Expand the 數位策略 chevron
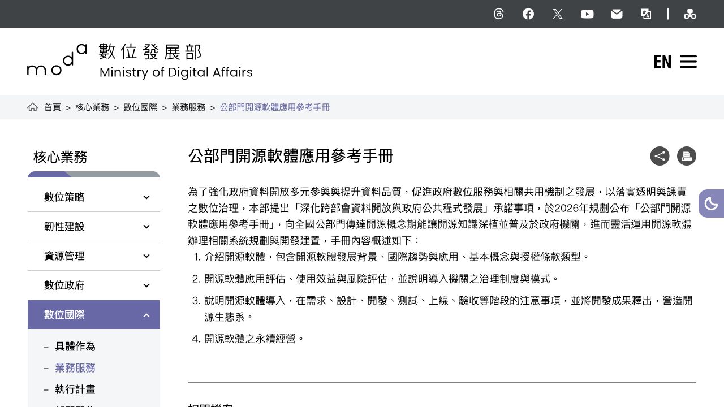The height and width of the screenshot is (407, 724). point(146,197)
